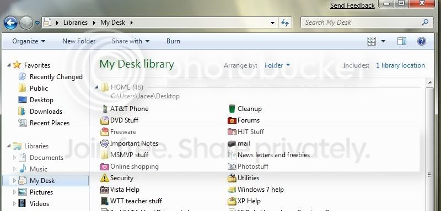Open the Security folder with warning icon
The height and width of the screenshot is (211, 441).
pyautogui.click(x=117, y=178)
